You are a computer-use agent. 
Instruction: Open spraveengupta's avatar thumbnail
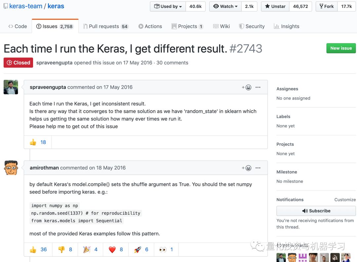11,87
